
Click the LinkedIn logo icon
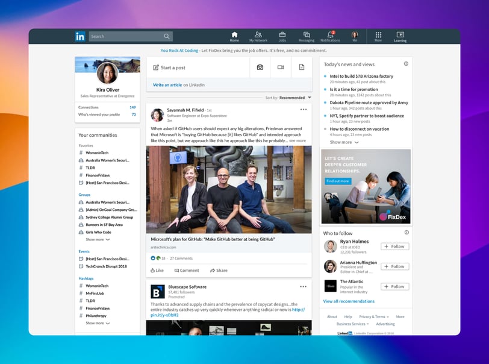click(x=80, y=37)
